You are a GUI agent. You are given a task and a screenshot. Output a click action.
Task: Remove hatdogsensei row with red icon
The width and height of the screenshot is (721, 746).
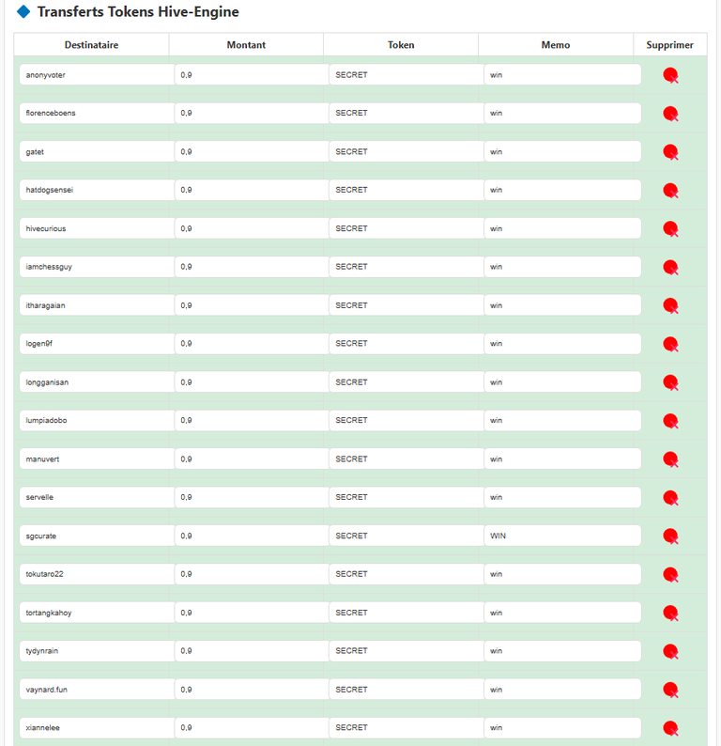[x=670, y=191]
